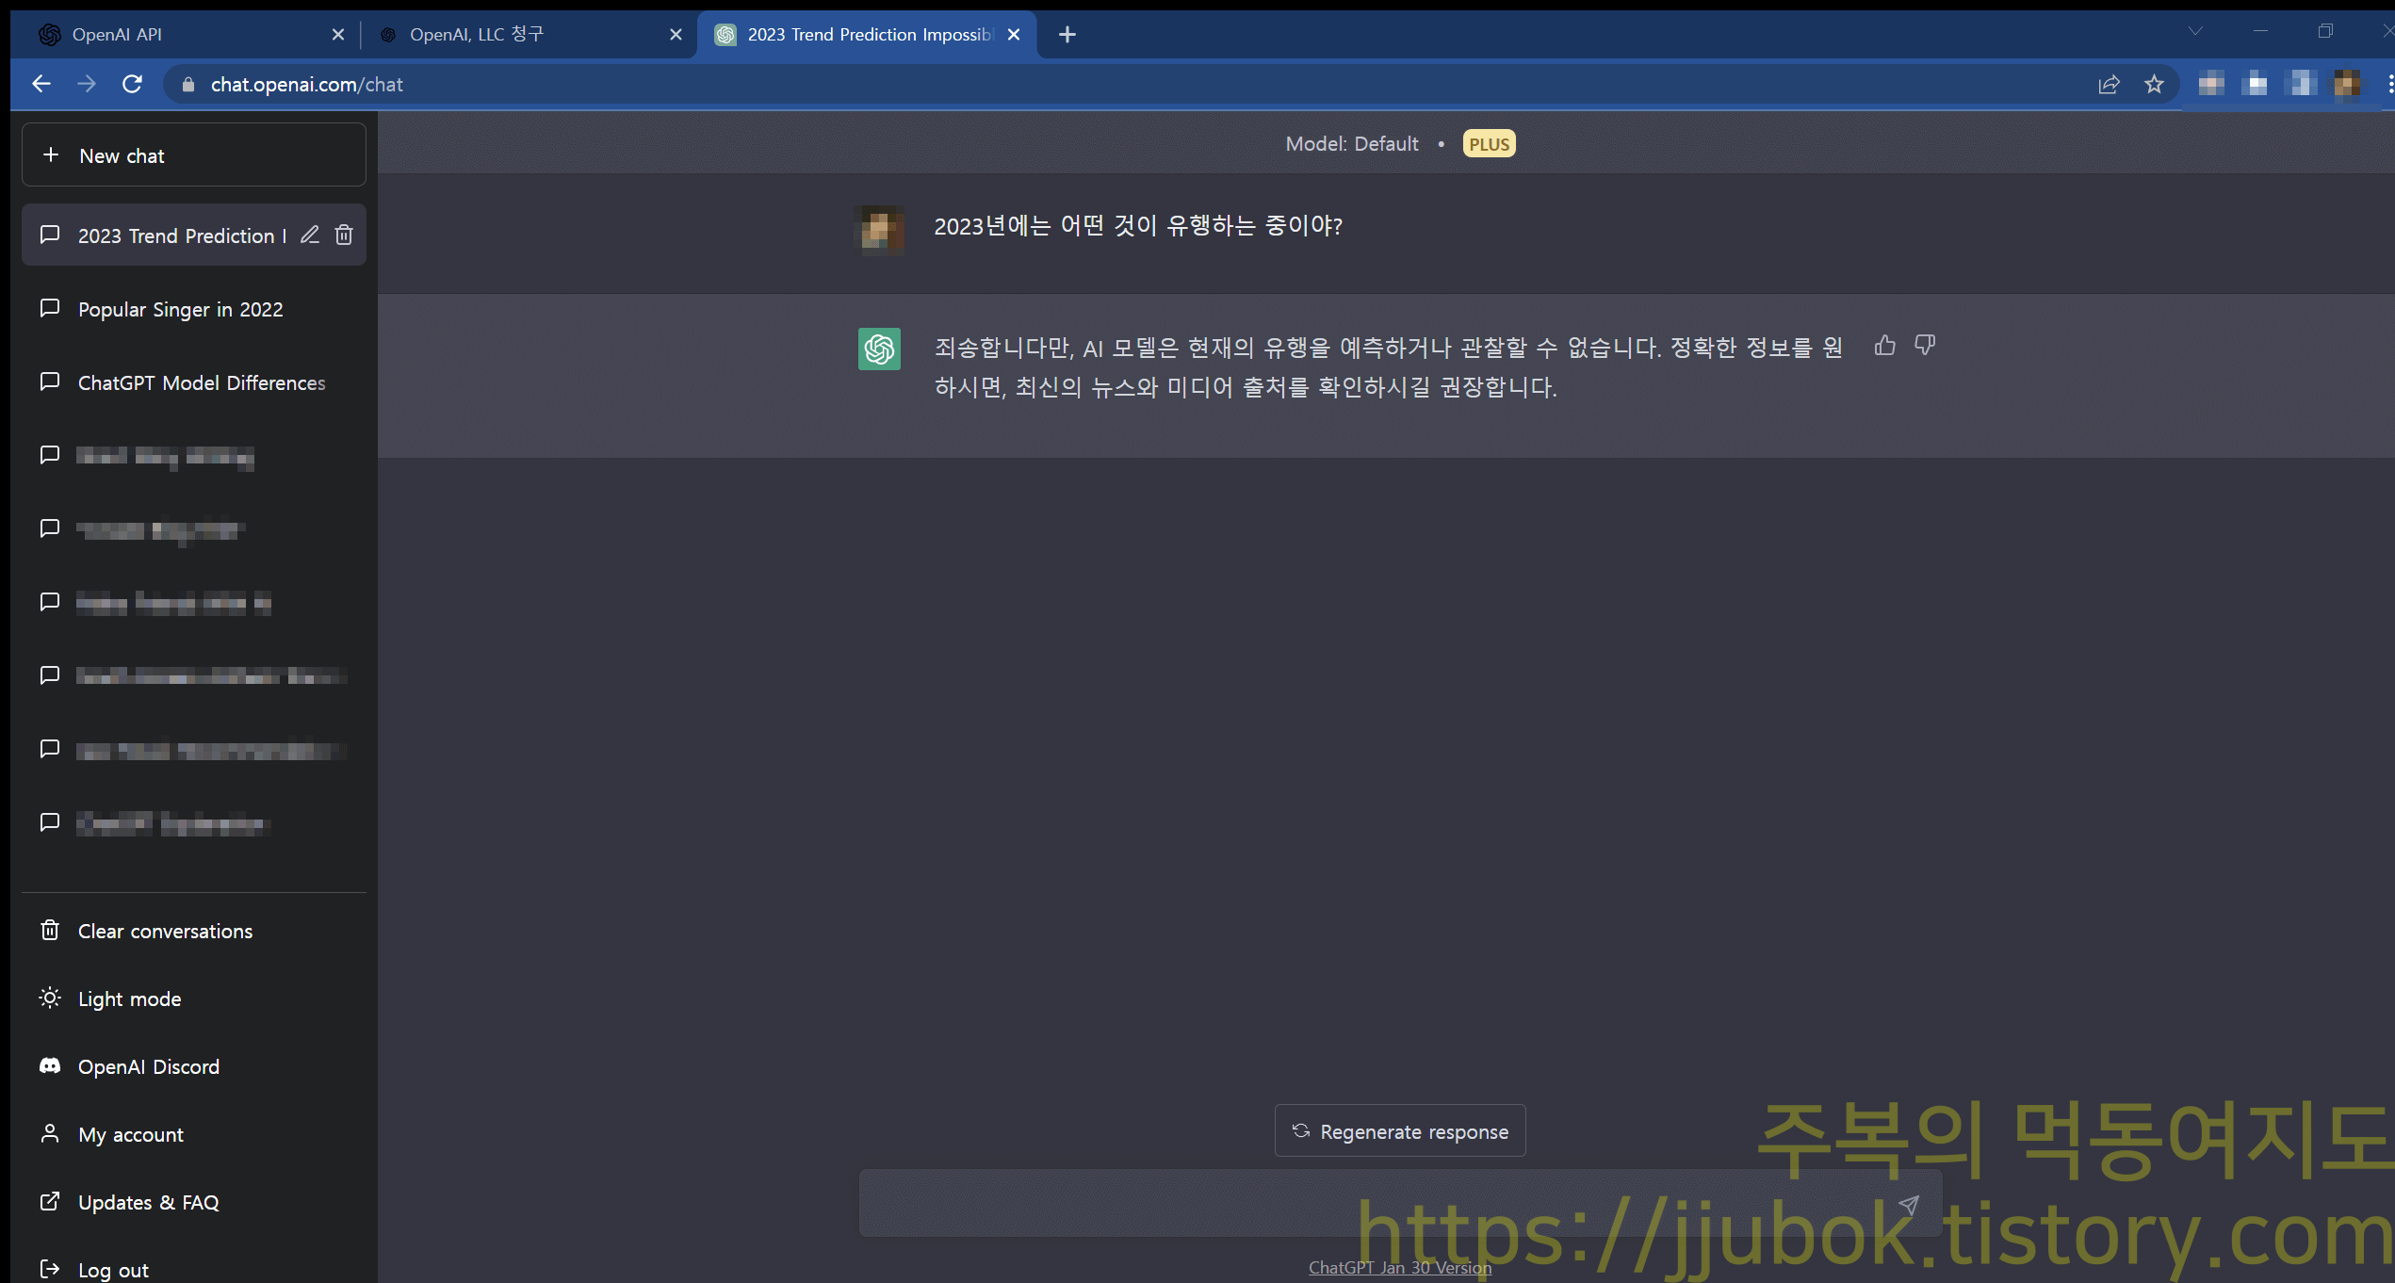Go back in browser history
This screenshot has width=2395, height=1283.
(x=41, y=84)
